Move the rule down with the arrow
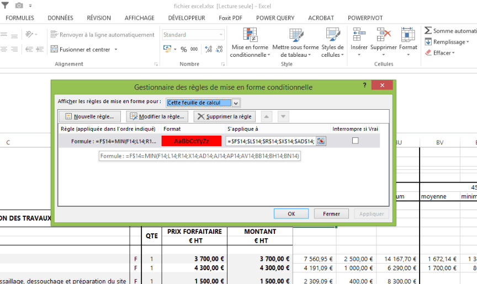Image resolution: width=477 pixels, height=284 pixels. click(x=283, y=116)
